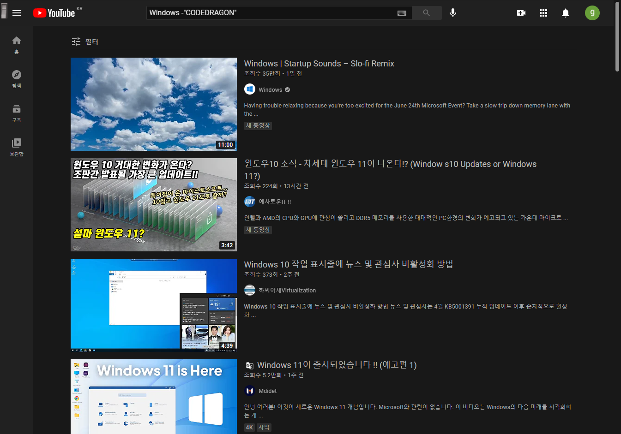Open the green account avatar menu
This screenshot has width=621, height=434.
coord(592,13)
